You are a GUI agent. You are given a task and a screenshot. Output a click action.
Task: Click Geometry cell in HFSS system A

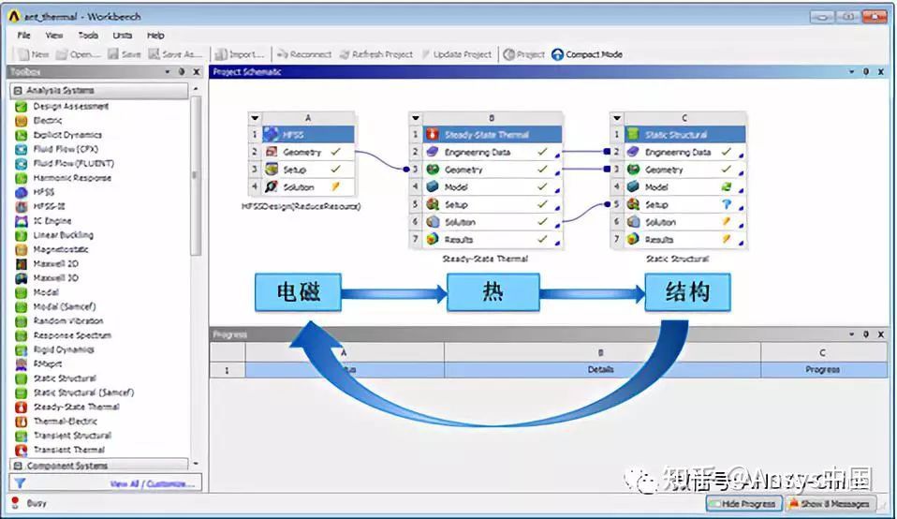point(309,152)
